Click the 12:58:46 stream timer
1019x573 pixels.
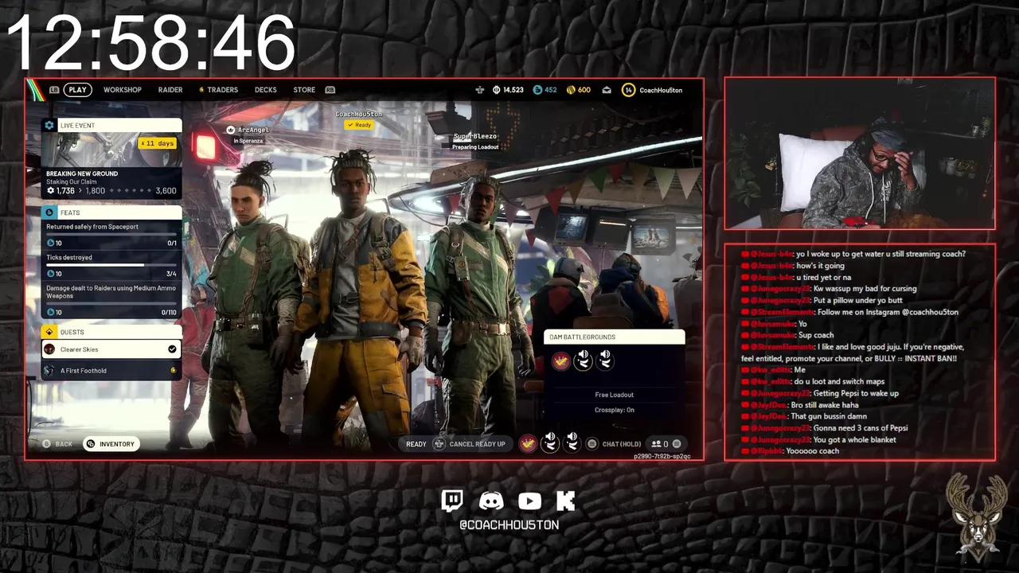pyautogui.click(x=151, y=43)
